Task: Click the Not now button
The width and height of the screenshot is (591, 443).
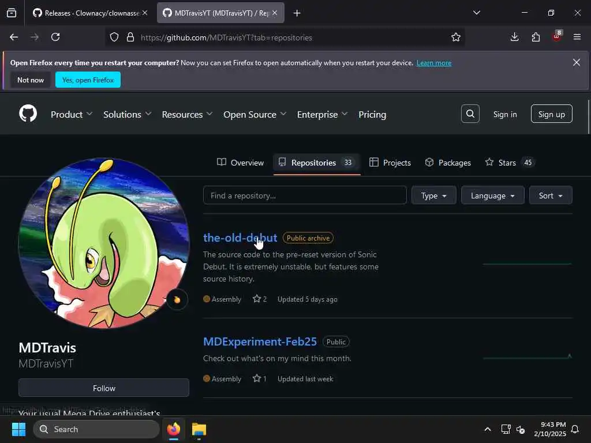Action: click(31, 80)
